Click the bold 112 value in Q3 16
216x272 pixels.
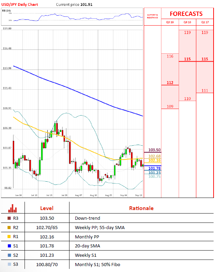(x=170, y=83)
